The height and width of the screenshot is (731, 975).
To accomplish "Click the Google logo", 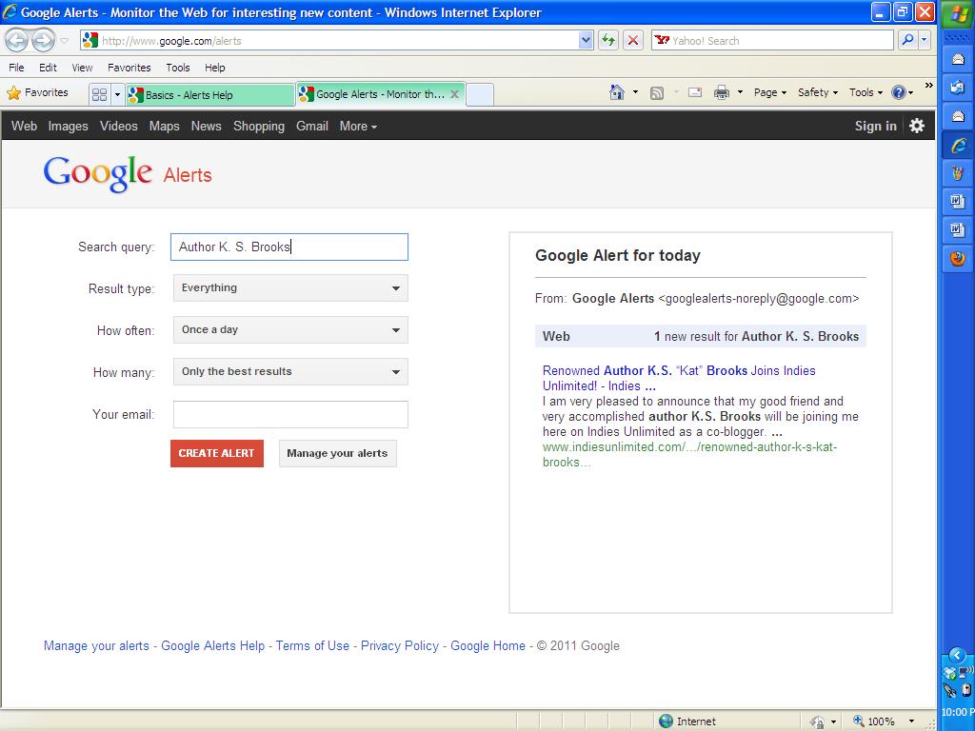I will tap(98, 173).
